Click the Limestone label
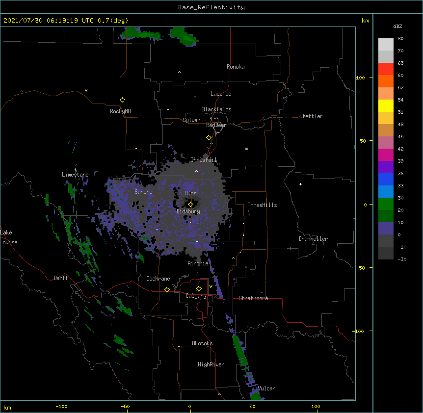The width and height of the screenshot is (423, 413). tap(75, 175)
